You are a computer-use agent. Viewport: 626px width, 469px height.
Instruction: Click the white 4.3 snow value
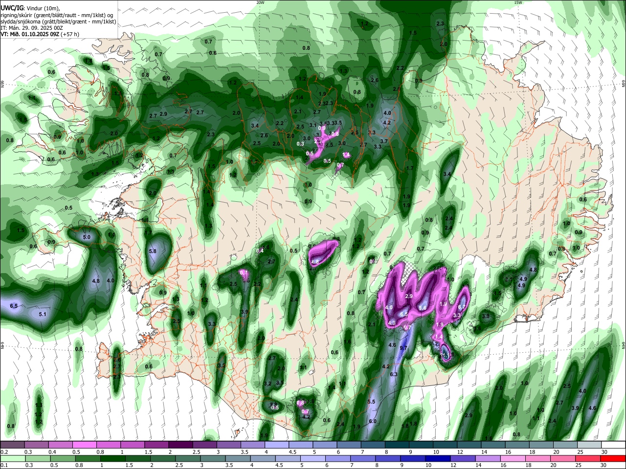[x=392, y=323]
